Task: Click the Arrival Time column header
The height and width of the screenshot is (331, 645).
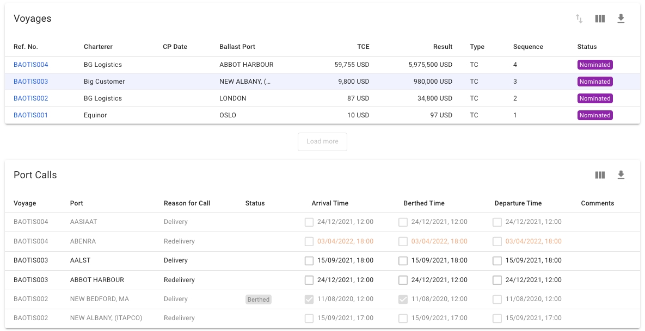Action: [330, 203]
